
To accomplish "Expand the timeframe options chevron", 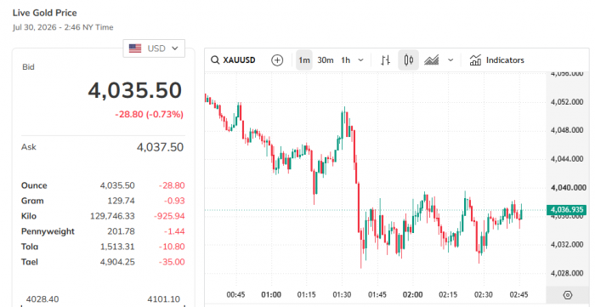I will tap(361, 60).
